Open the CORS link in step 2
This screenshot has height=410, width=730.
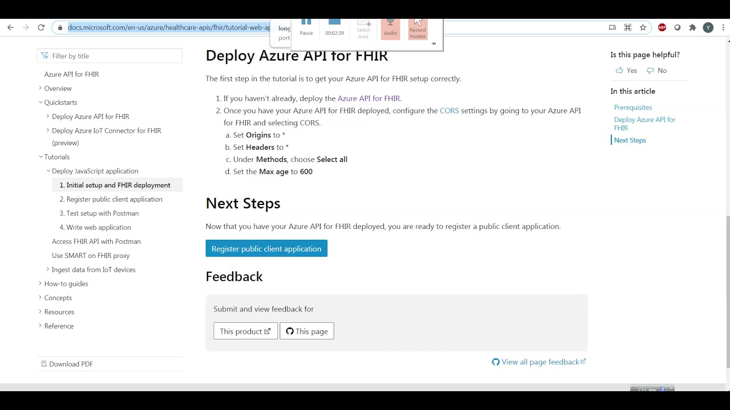(449, 110)
